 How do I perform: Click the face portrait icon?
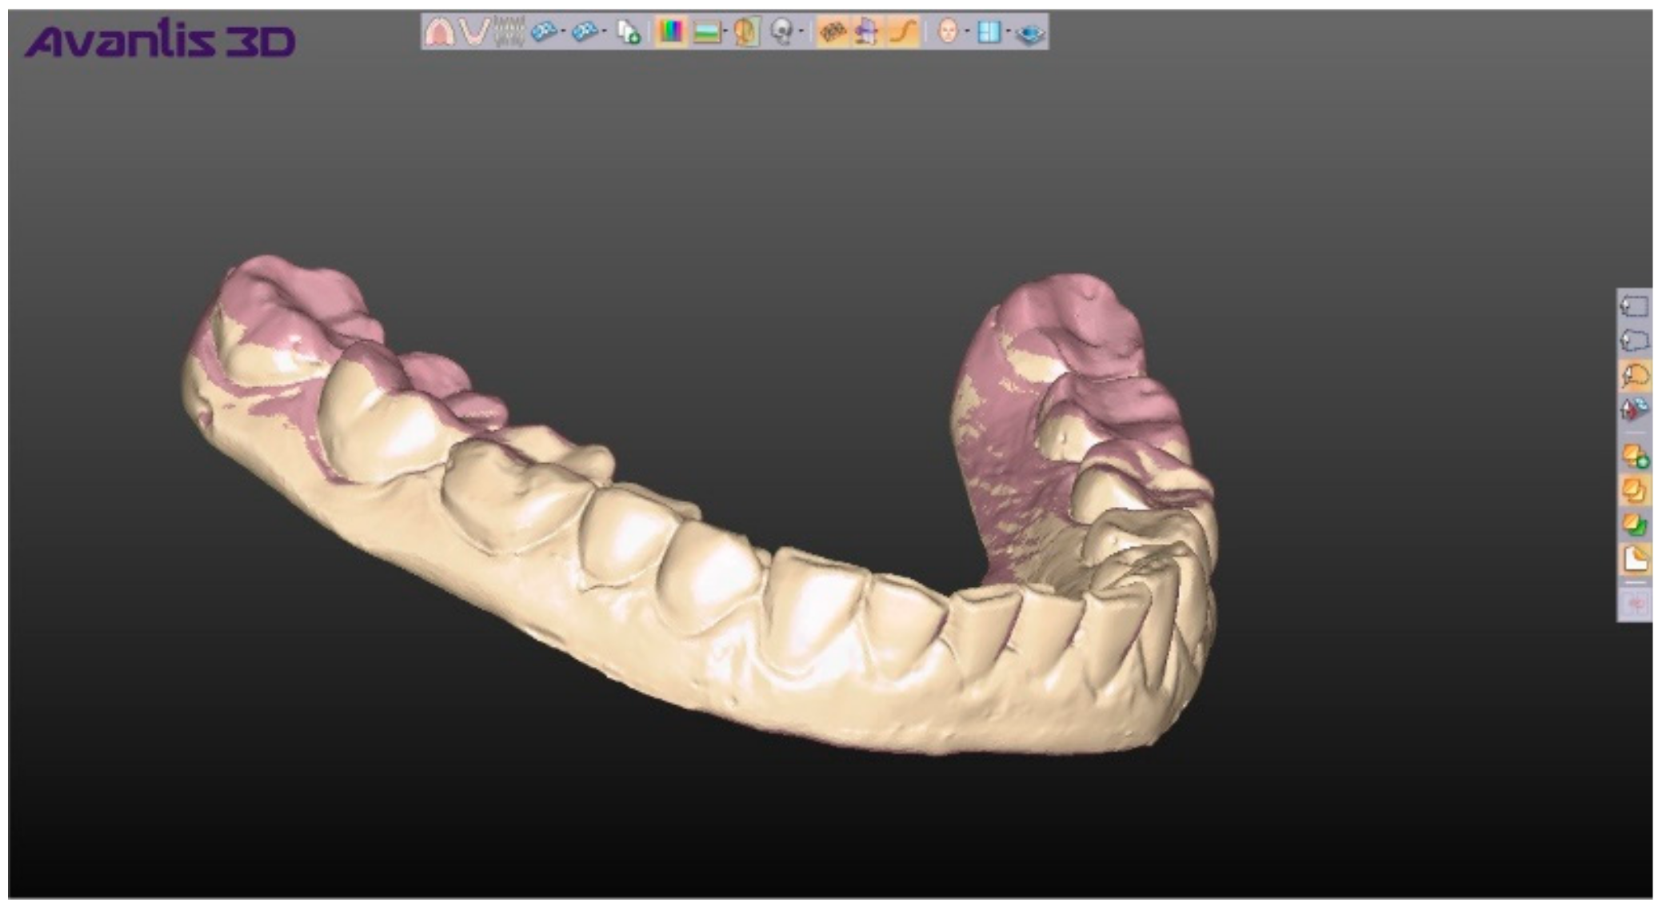[x=947, y=32]
